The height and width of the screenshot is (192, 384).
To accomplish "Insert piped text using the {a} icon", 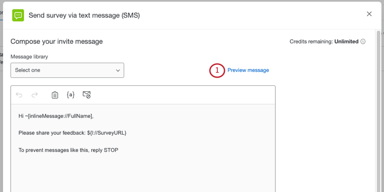I will click(x=70, y=95).
